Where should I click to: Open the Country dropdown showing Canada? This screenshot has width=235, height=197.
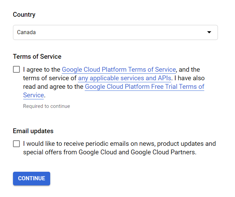(115, 32)
